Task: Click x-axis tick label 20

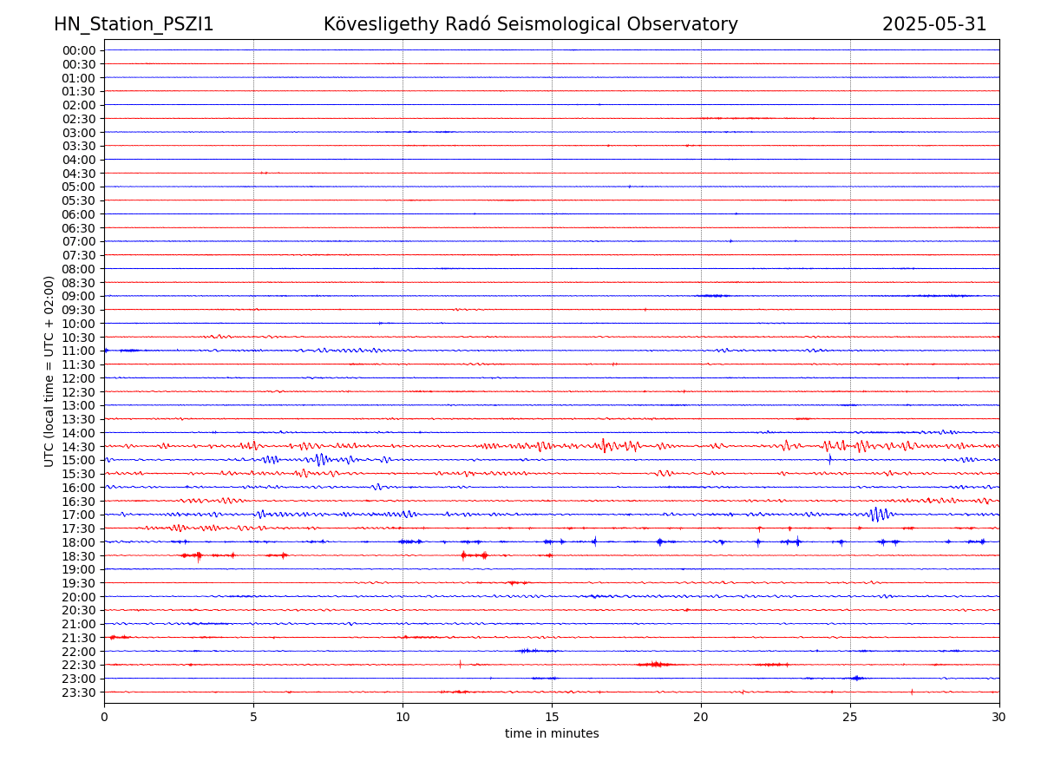Action: (x=701, y=717)
